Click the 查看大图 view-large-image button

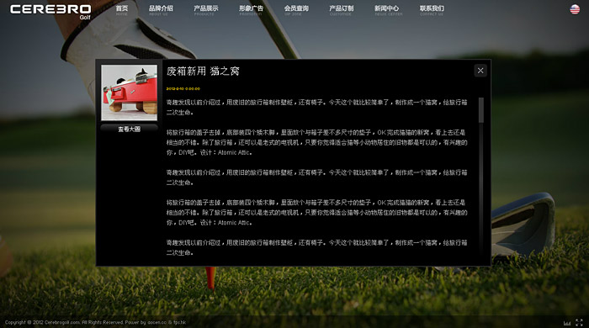pyautogui.click(x=130, y=129)
